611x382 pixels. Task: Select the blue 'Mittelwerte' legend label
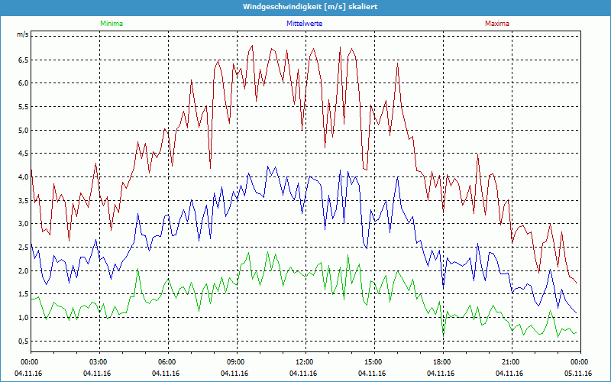(x=304, y=24)
